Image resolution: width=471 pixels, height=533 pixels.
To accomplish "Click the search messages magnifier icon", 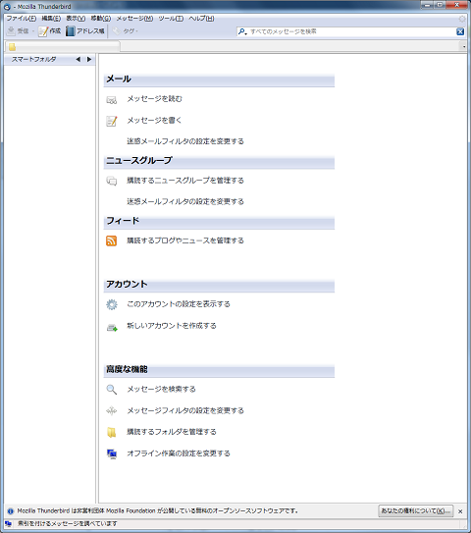I will coord(112,390).
